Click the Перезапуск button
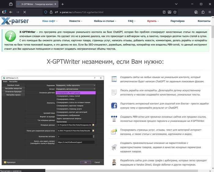This screenshot has width=214, height=172. point(10,162)
